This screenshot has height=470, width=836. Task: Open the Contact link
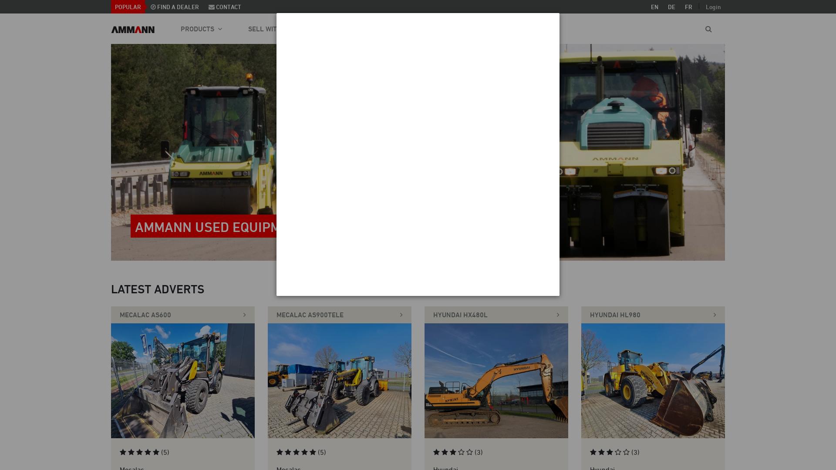coord(225,7)
